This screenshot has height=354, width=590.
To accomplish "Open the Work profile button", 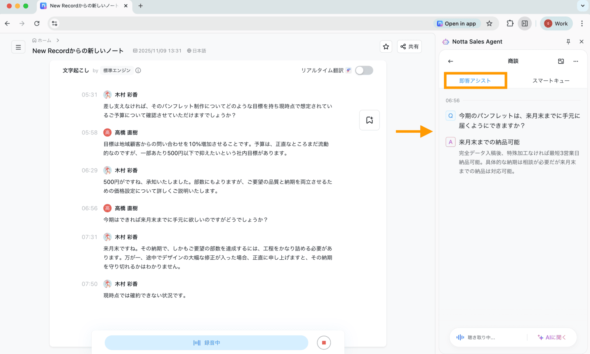I will coord(556,24).
